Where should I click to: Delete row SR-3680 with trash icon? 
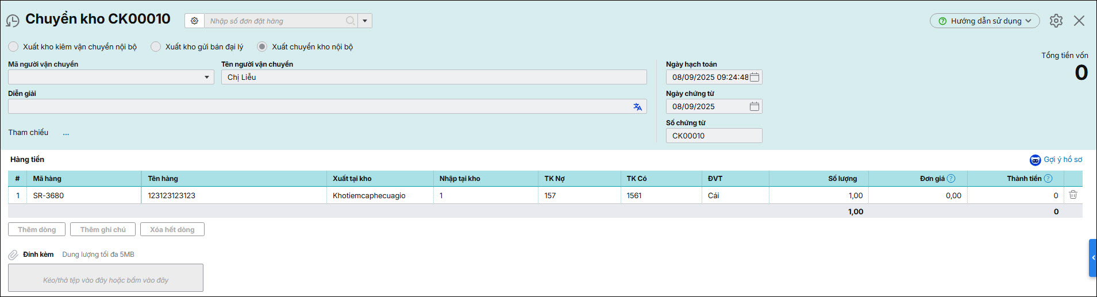click(1072, 195)
